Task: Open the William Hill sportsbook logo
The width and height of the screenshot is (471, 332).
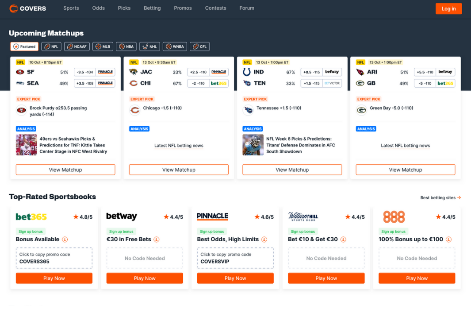Action: click(303, 217)
